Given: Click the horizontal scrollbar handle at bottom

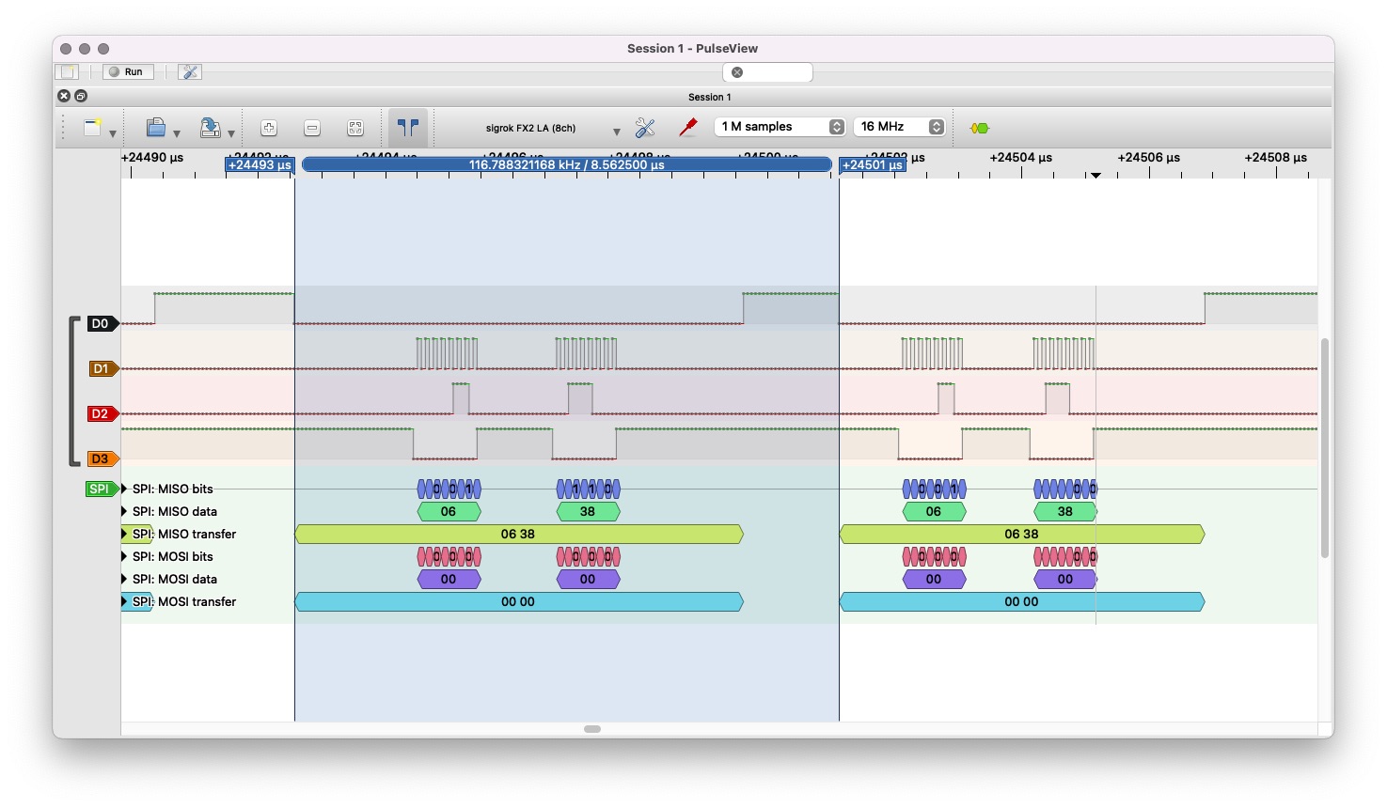Looking at the screenshot, I should pyautogui.click(x=592, y=729).
